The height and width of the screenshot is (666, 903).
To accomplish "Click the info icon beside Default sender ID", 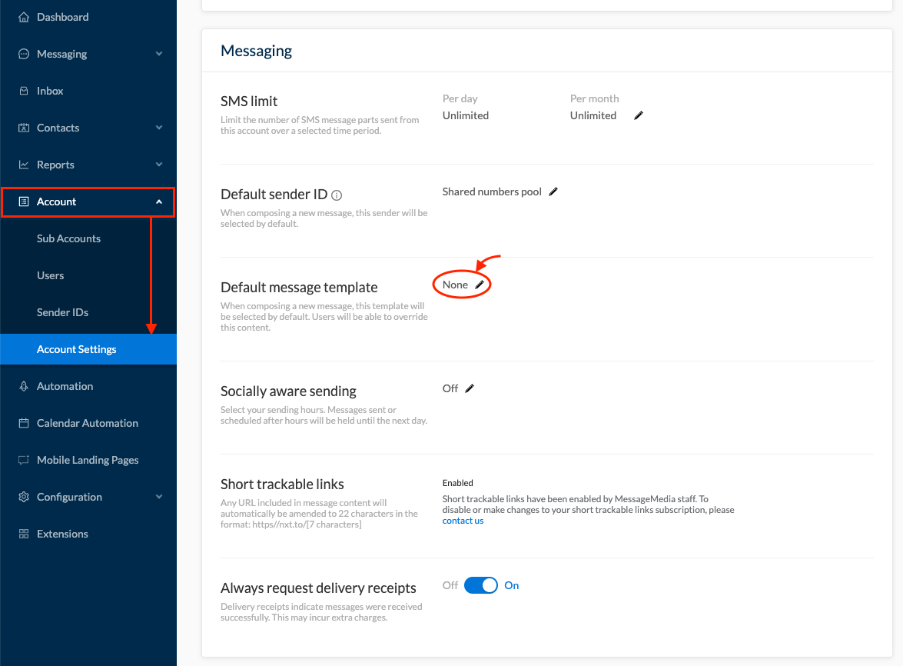I will (x=336, y=195).
